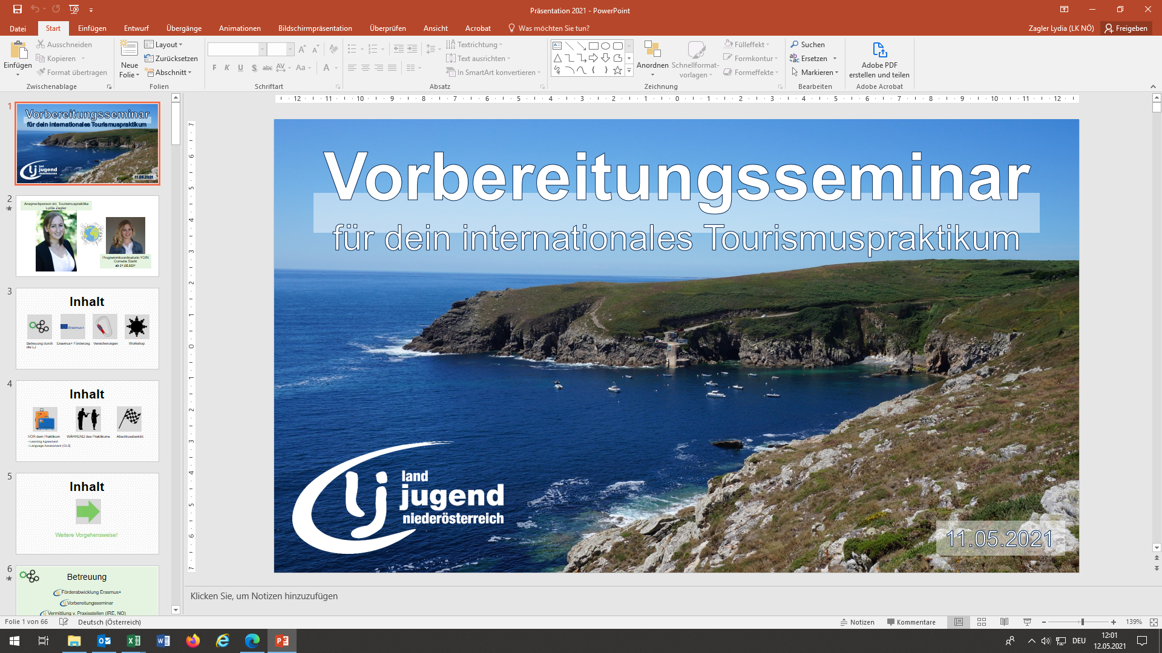This screenshot has width=1162, height=653.
Task: Open the Datei menu
Action: pyautogui.click(x=18, y=28)
